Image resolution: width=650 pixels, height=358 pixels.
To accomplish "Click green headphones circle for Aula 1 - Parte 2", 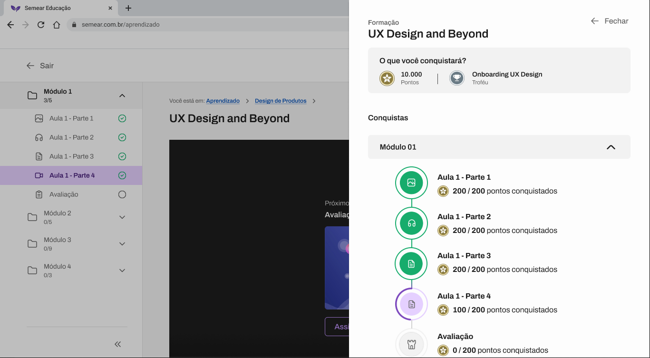I will 412,223.
